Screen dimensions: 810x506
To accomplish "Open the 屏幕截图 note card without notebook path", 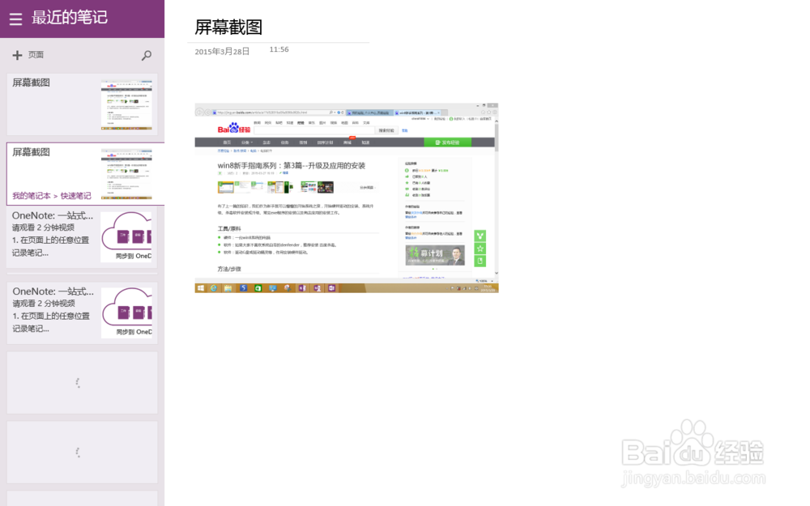I will 82,104.
